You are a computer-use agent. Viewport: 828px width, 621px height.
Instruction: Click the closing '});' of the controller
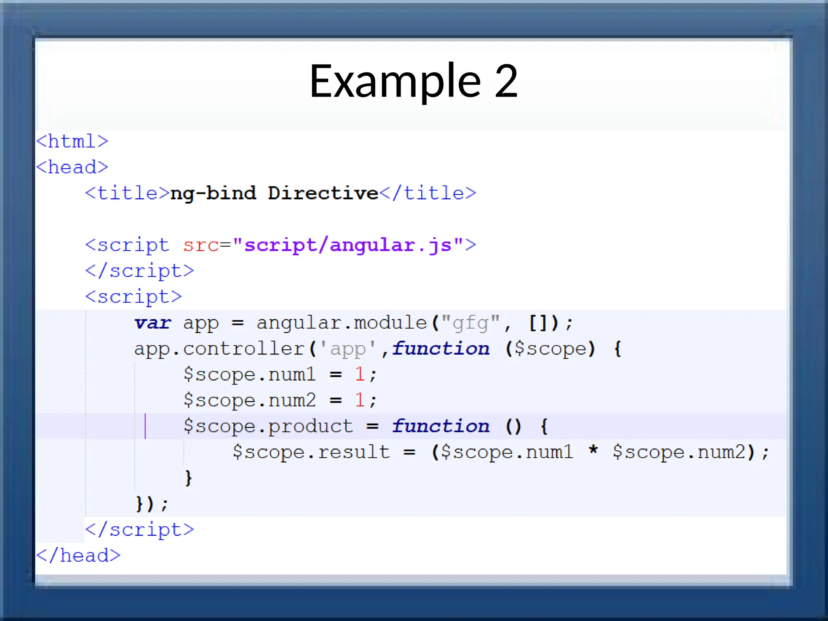pyautogui.click(x=152, y=504)
